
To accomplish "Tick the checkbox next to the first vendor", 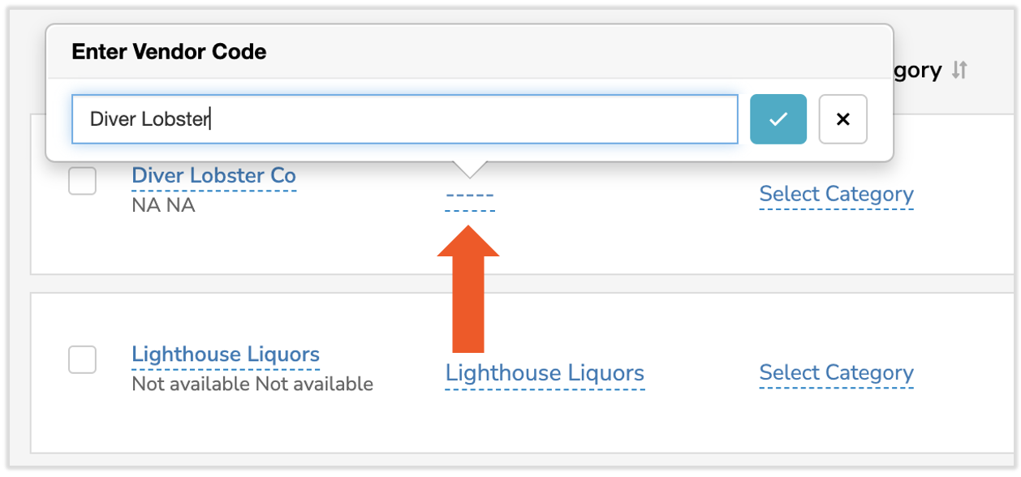I will pyautogui.click(x=82, y=182).
